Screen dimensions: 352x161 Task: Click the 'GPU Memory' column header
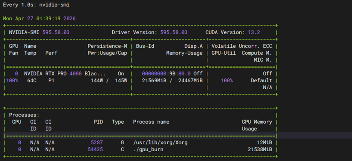pos(257,122)
